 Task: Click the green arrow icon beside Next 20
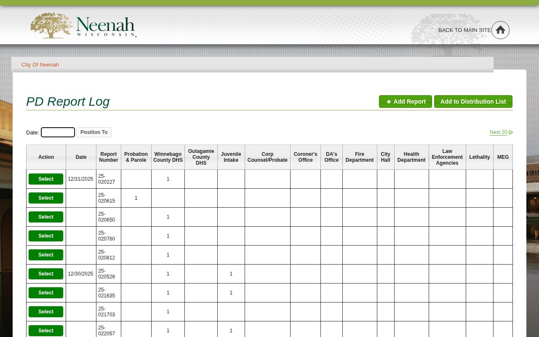tap(511, 132)
